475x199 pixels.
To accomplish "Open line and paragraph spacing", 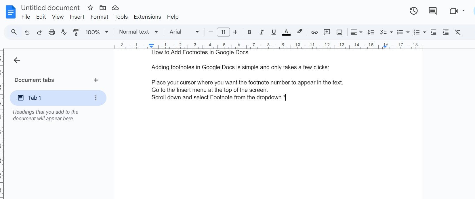I will pos(371,32).
